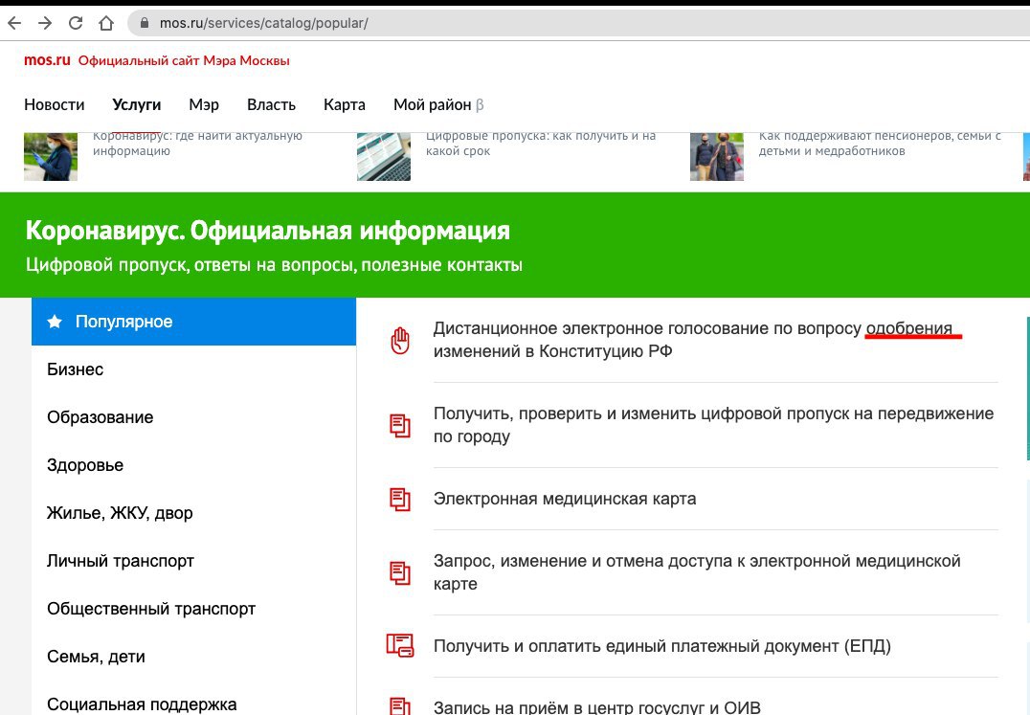Open 'Получить, проверить и изменить цифровой пропуск'
Screen dimensions: 1030x715
tap(713, 425)
